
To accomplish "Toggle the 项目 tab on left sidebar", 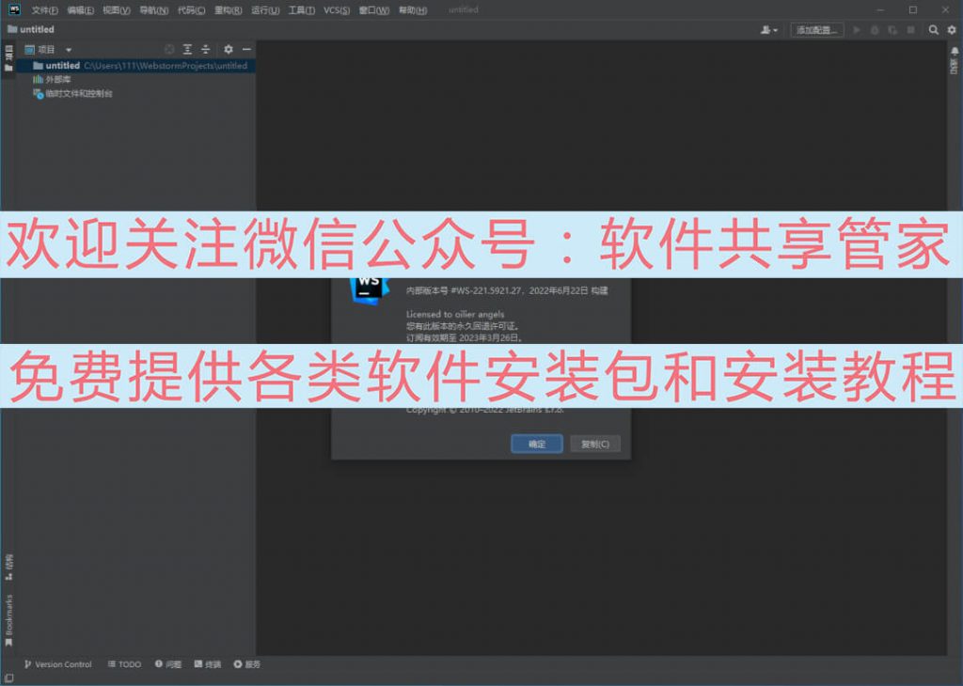I will [x=8, y=58].
